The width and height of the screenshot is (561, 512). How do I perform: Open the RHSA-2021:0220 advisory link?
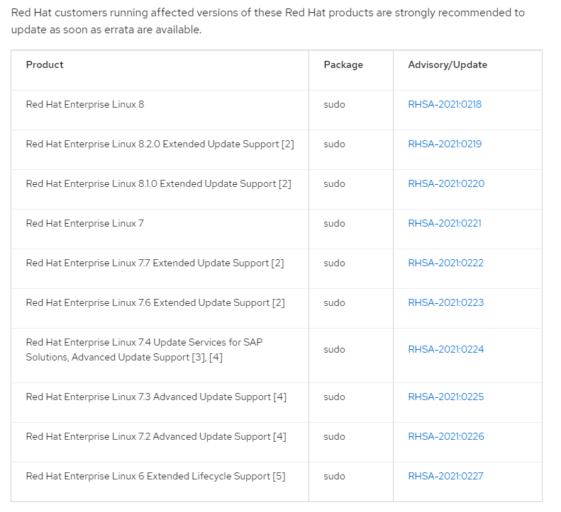point(446,183)
